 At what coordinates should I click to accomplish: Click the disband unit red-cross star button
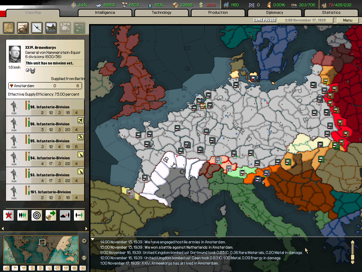(8, 215)
